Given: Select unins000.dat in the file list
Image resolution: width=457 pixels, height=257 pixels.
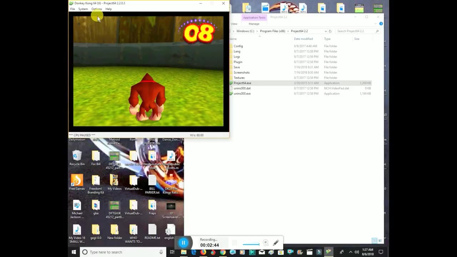Looking at the screenshot, I should [300, 88].
